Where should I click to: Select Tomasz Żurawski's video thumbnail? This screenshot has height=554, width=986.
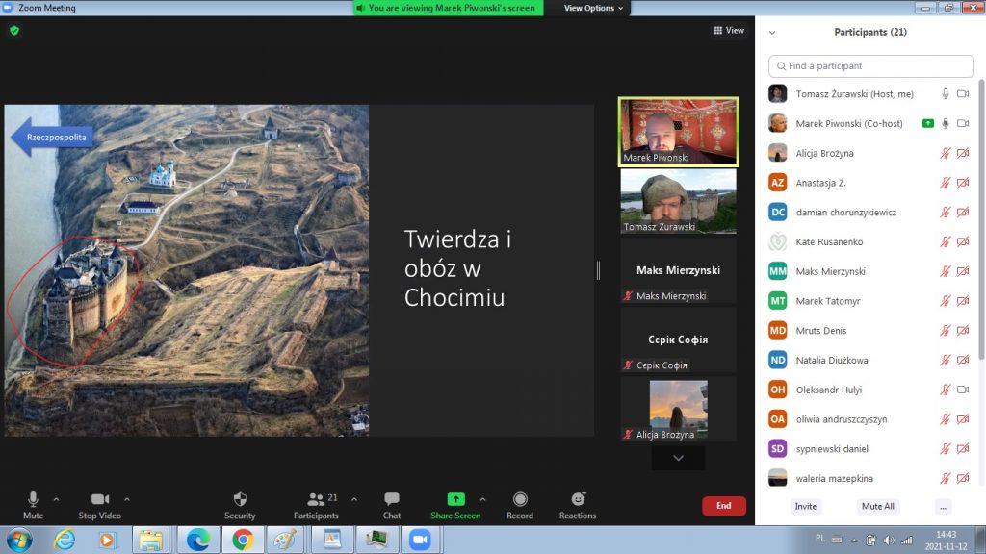[x=678, y=201]
